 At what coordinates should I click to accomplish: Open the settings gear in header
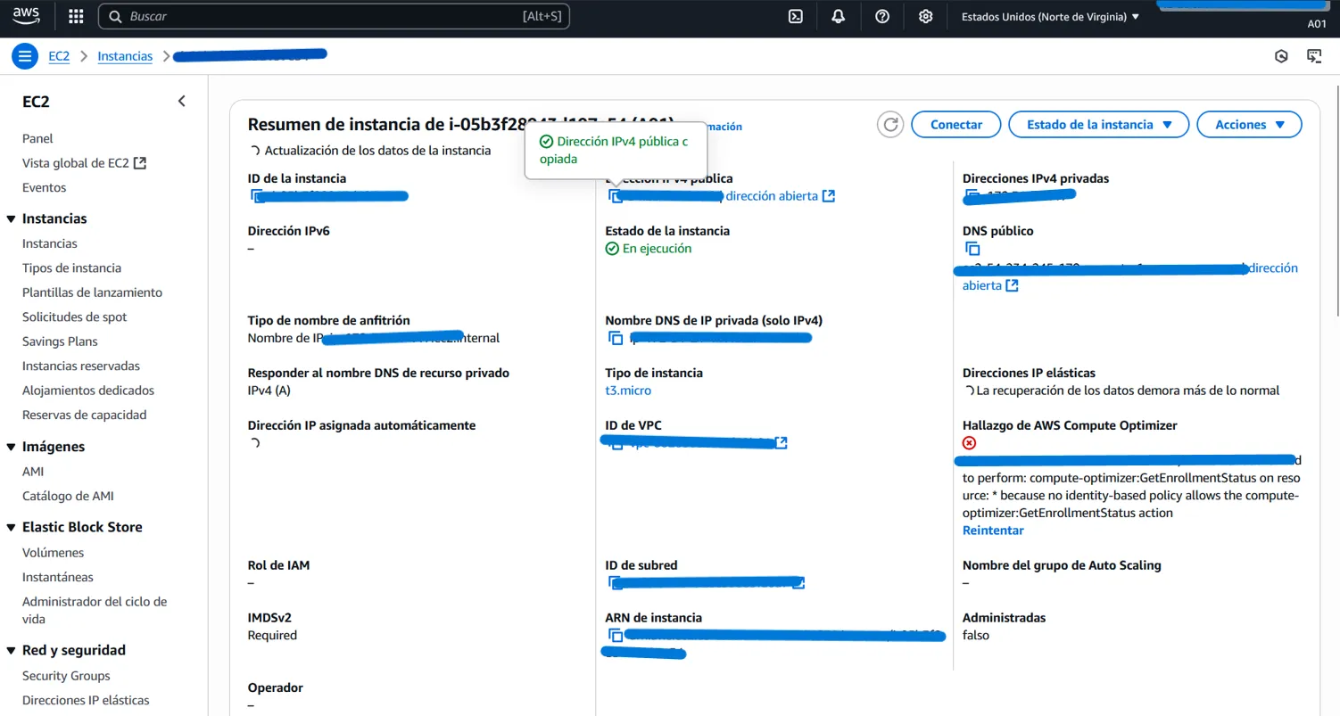click(925, 16)
